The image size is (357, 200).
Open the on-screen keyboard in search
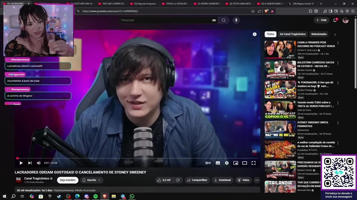pyautogui.click(x=214, y=20)
